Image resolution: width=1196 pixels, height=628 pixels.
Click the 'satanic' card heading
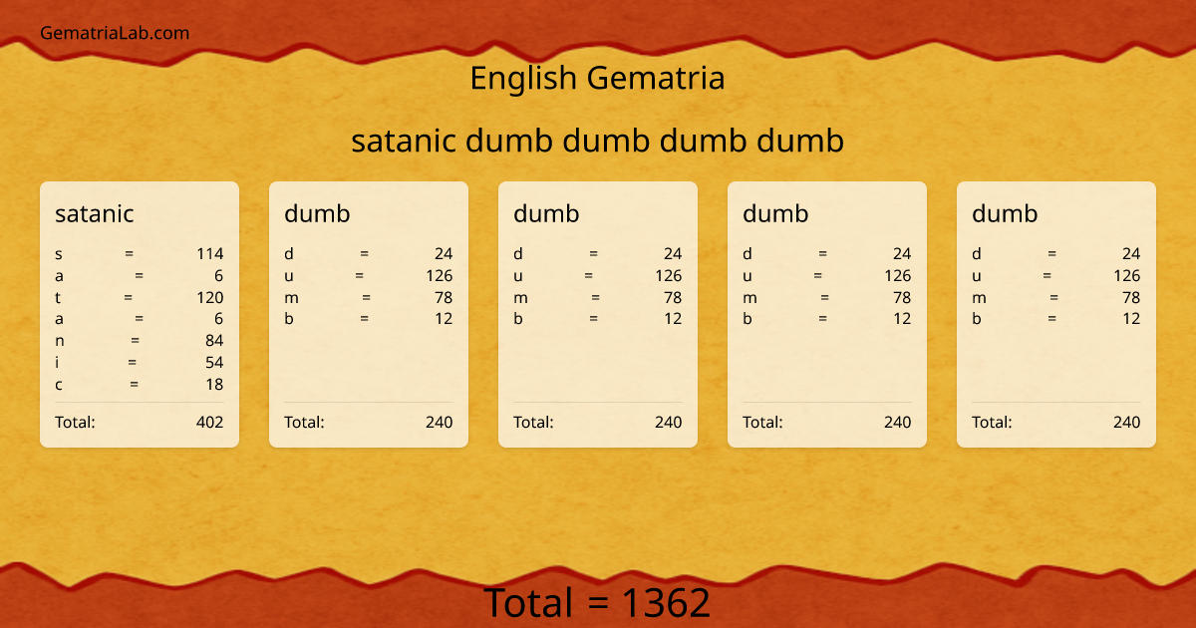[95, 213]
